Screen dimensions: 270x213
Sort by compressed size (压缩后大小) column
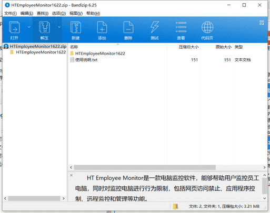coord(188,47)
